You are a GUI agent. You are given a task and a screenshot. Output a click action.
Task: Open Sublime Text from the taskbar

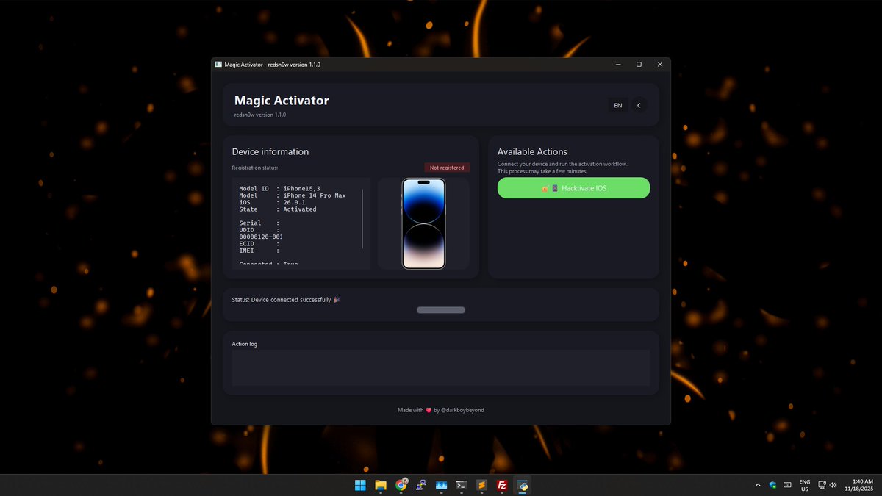[482, 485]
